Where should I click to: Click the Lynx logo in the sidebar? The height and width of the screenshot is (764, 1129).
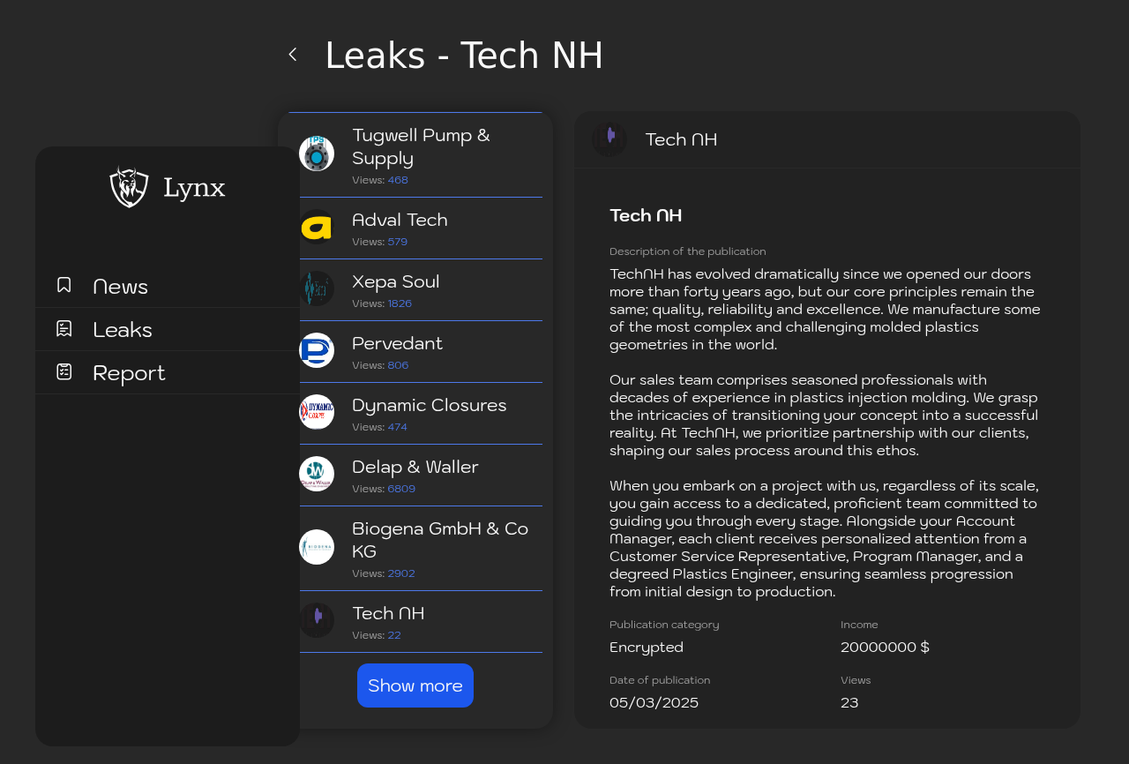(x=130, y=187)
